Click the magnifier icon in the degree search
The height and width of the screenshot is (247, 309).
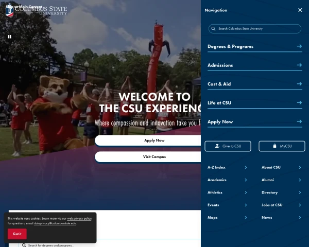pyautogui.click(x=24, y=245)
